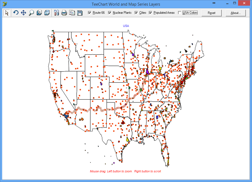Open the chart editor tools icon
This screenshot has width=252, height=182.
[x=57, y=12]
